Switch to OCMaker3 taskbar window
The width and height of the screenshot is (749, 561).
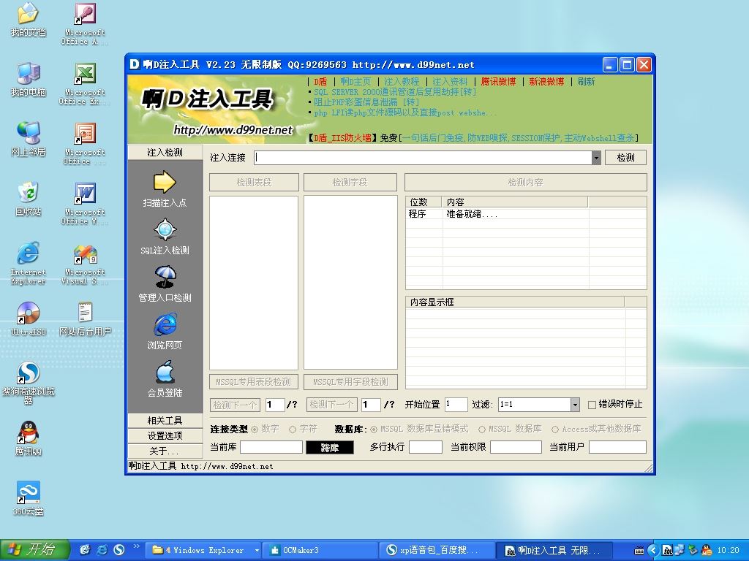coord(320,550)
